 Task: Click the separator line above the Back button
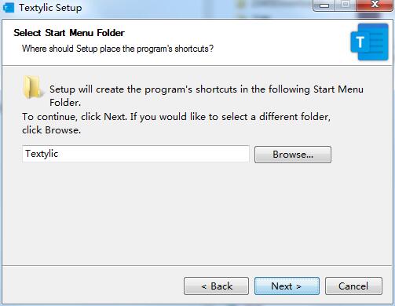pyautogui.click(x=197, y=266)
